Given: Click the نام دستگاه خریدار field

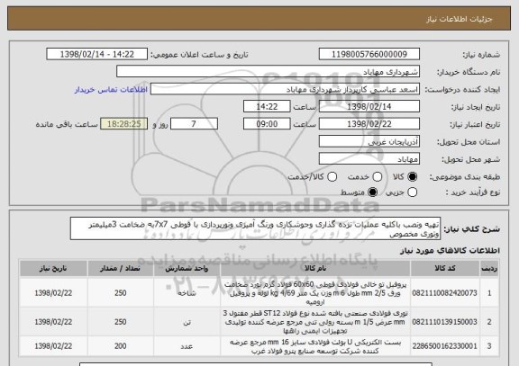Looking at the screenshot, I should [269, 72].
